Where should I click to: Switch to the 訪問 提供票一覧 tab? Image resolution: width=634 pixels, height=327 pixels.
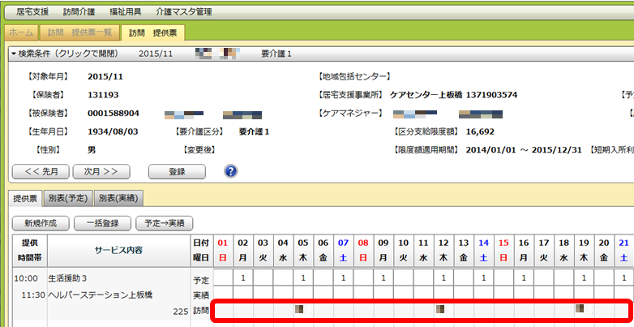78,32
